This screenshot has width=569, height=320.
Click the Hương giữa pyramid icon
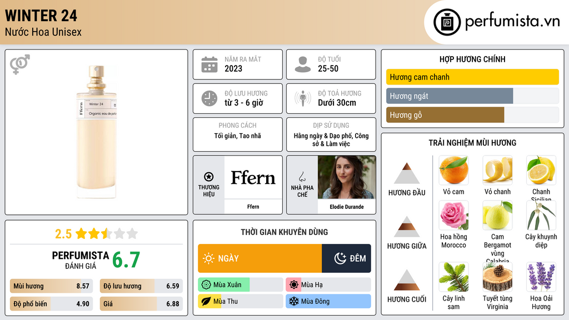click(407, 227)
